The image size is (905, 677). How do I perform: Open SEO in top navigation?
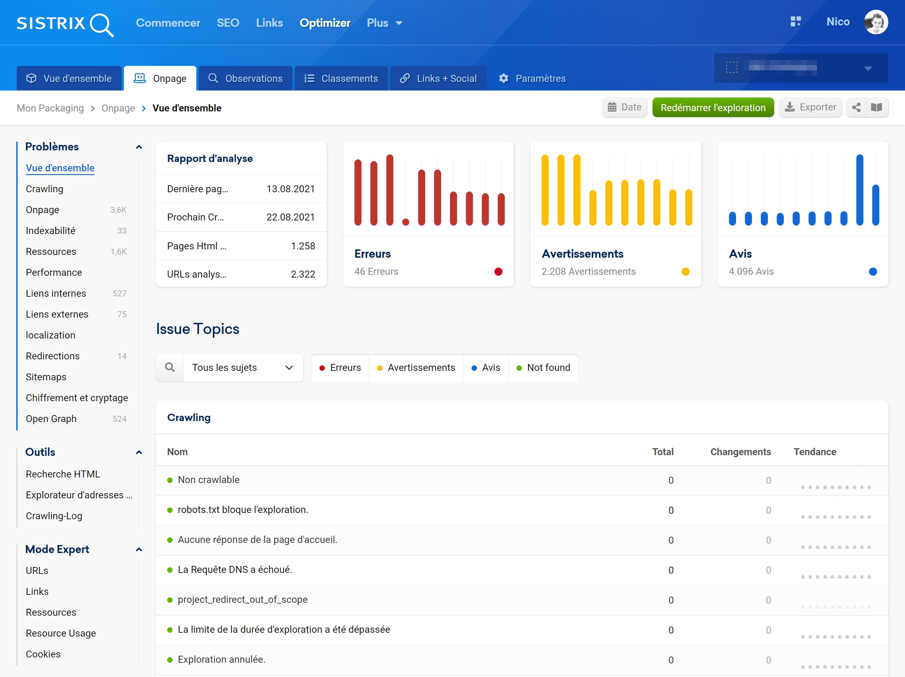(228, 23)
